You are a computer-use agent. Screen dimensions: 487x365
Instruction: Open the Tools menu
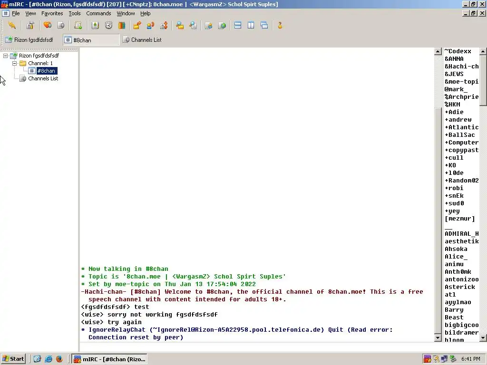(75, 13)
